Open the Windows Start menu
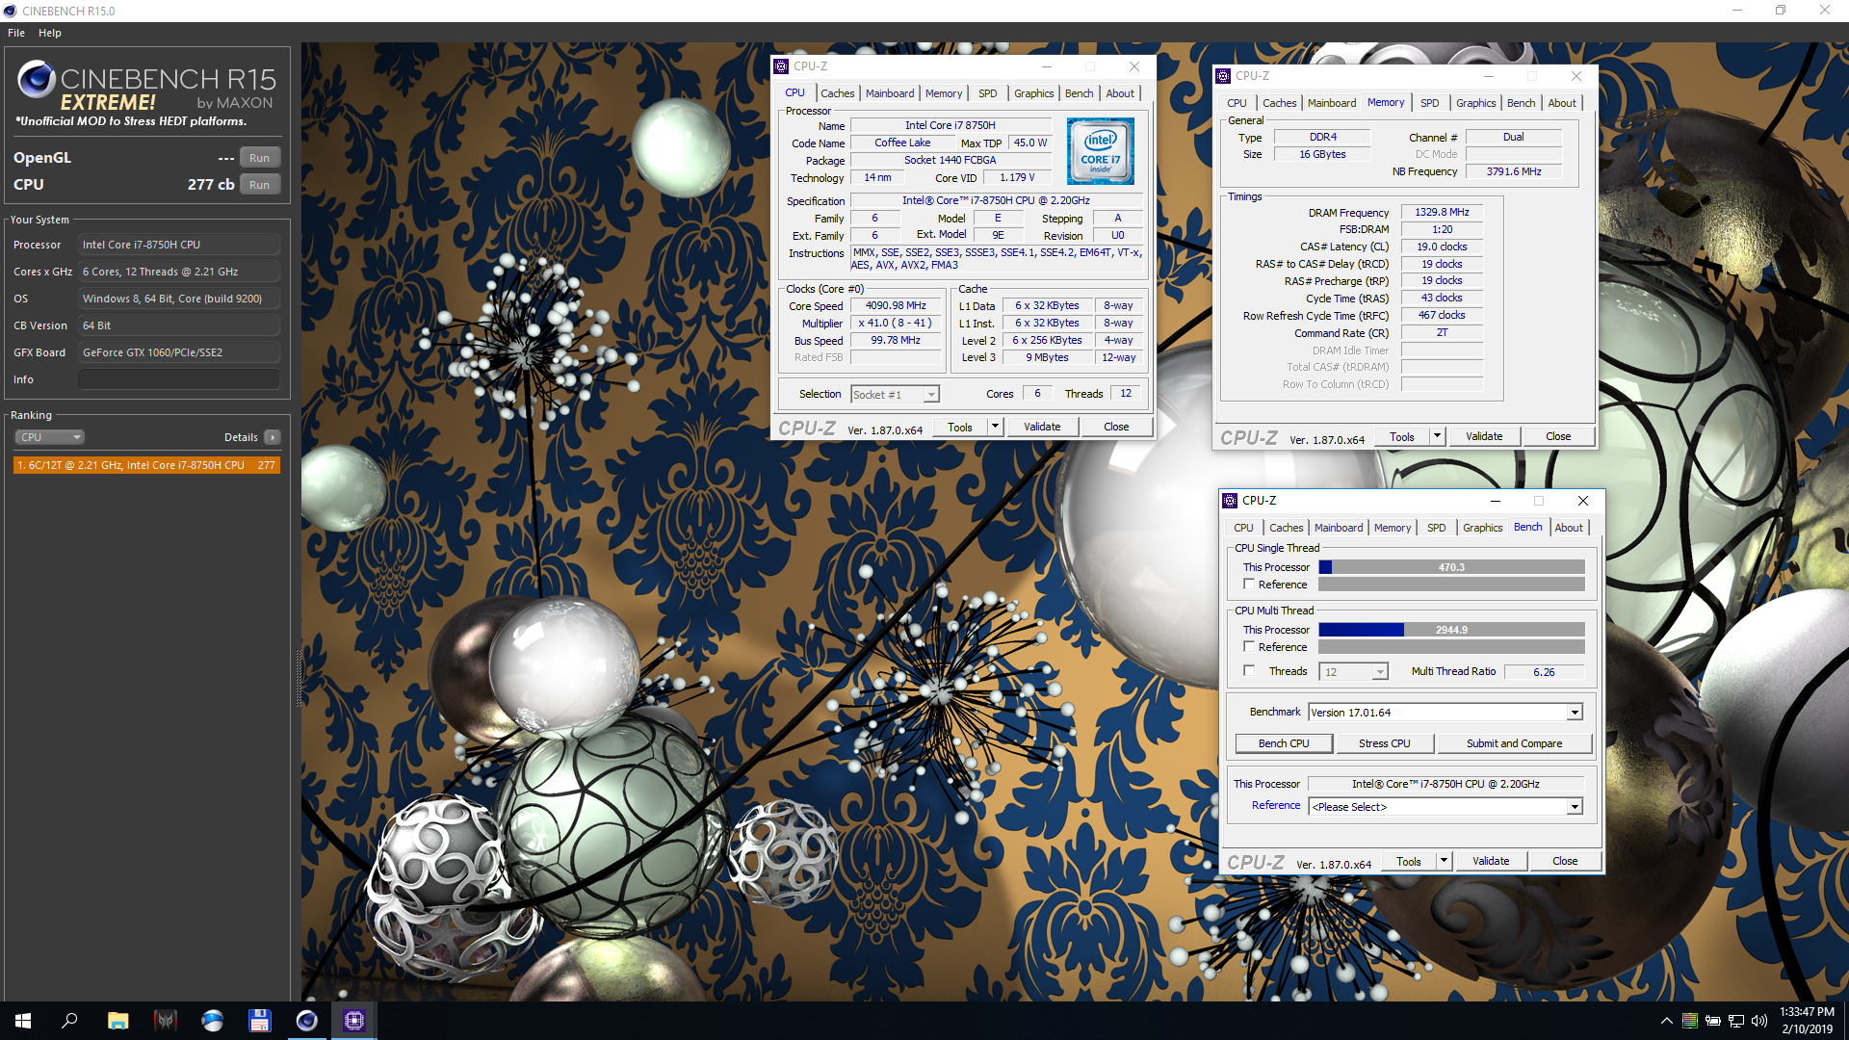1849x1040 pixels. coord(23,1021)
